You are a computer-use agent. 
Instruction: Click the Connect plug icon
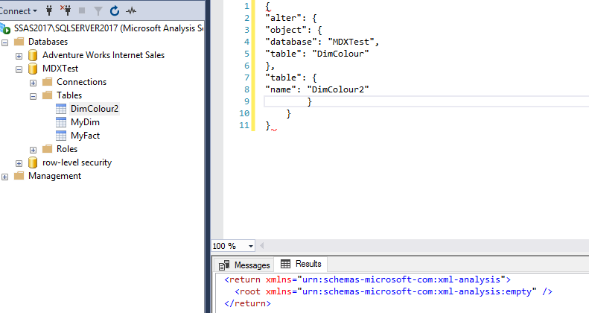point(49,10)
